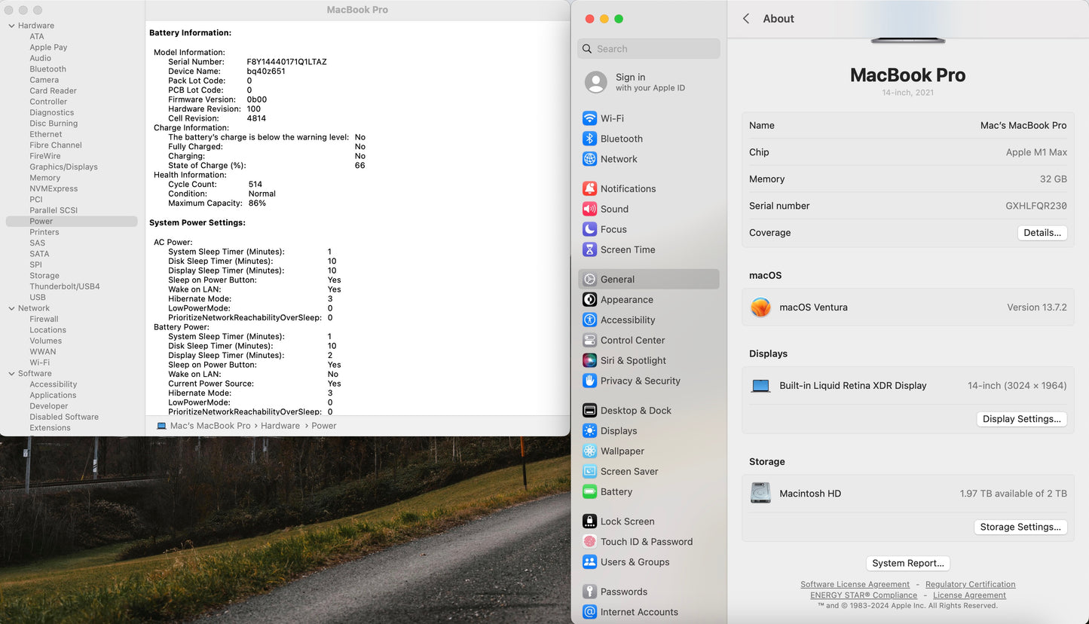Screen dimensions: 1089x624
Task: Select the Passwords key icon
Action: (589, 591)
